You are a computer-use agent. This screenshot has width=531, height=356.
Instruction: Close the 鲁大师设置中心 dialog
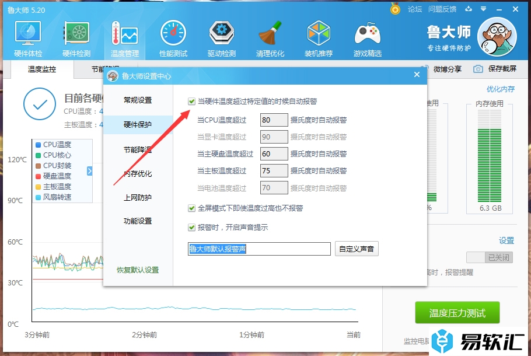pyautogui.click(x=417, y=75)
